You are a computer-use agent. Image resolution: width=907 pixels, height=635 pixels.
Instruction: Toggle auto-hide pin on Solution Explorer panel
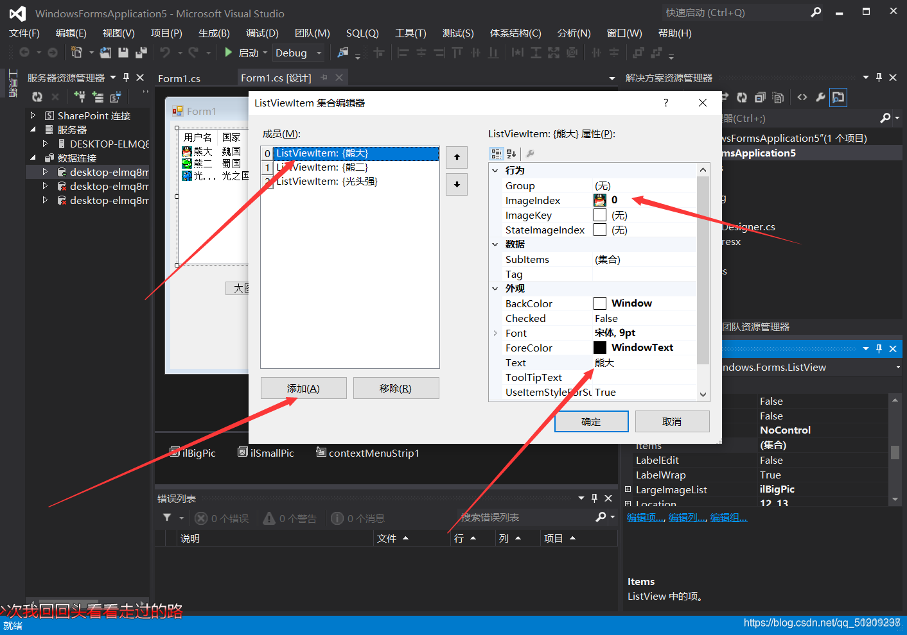[879, 78]
